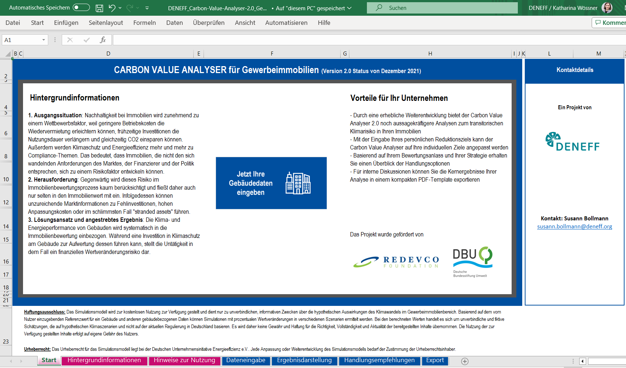Open the customize quick access toolbar dropdown
Viewport: 626px width, 368px height.
pos(147,8)
